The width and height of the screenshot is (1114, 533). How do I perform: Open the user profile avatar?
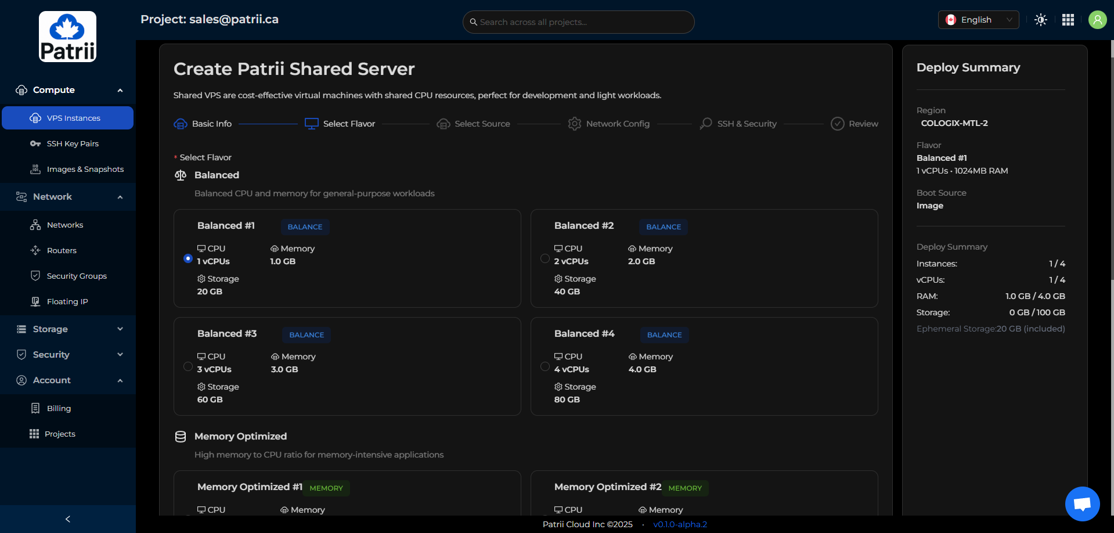[x=1097, y=20]
